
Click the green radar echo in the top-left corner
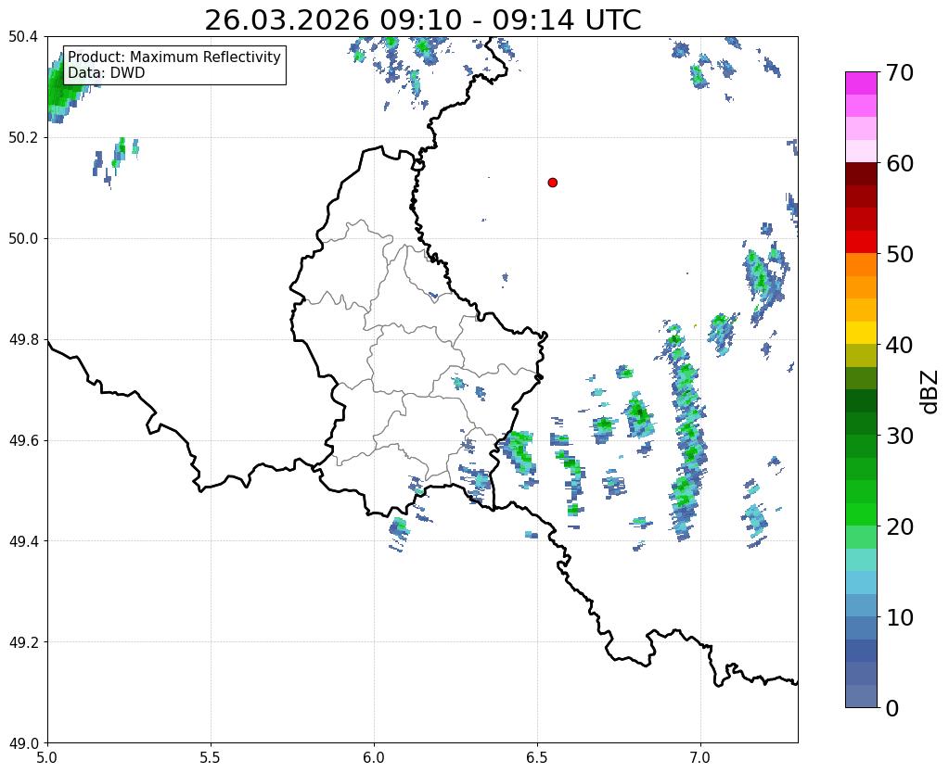[x=65, y=86]
